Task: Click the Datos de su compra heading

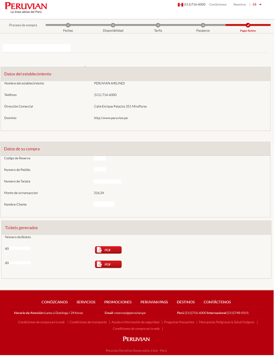Action: pos(21,149)
